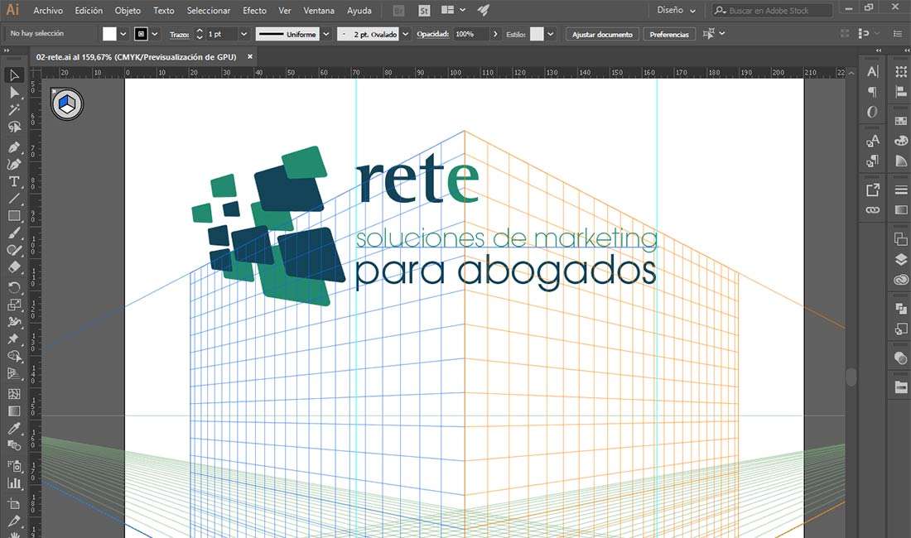
Task: Open the Color Guide panel
Action: [x=901, y=161]
